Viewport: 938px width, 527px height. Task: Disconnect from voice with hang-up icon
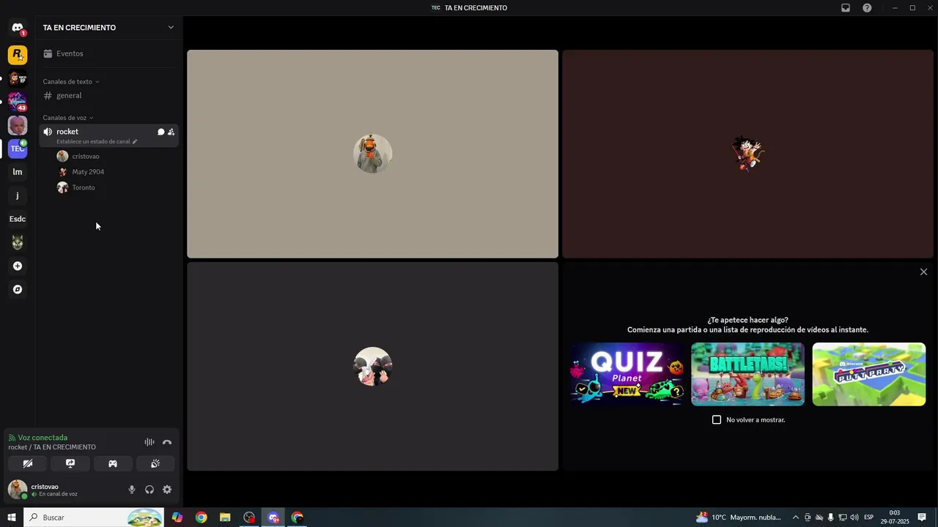[167, 442]
